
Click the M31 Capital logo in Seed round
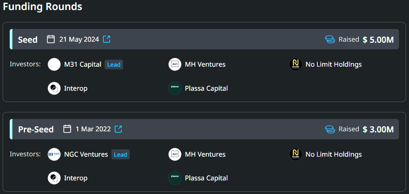coord(54,64)
